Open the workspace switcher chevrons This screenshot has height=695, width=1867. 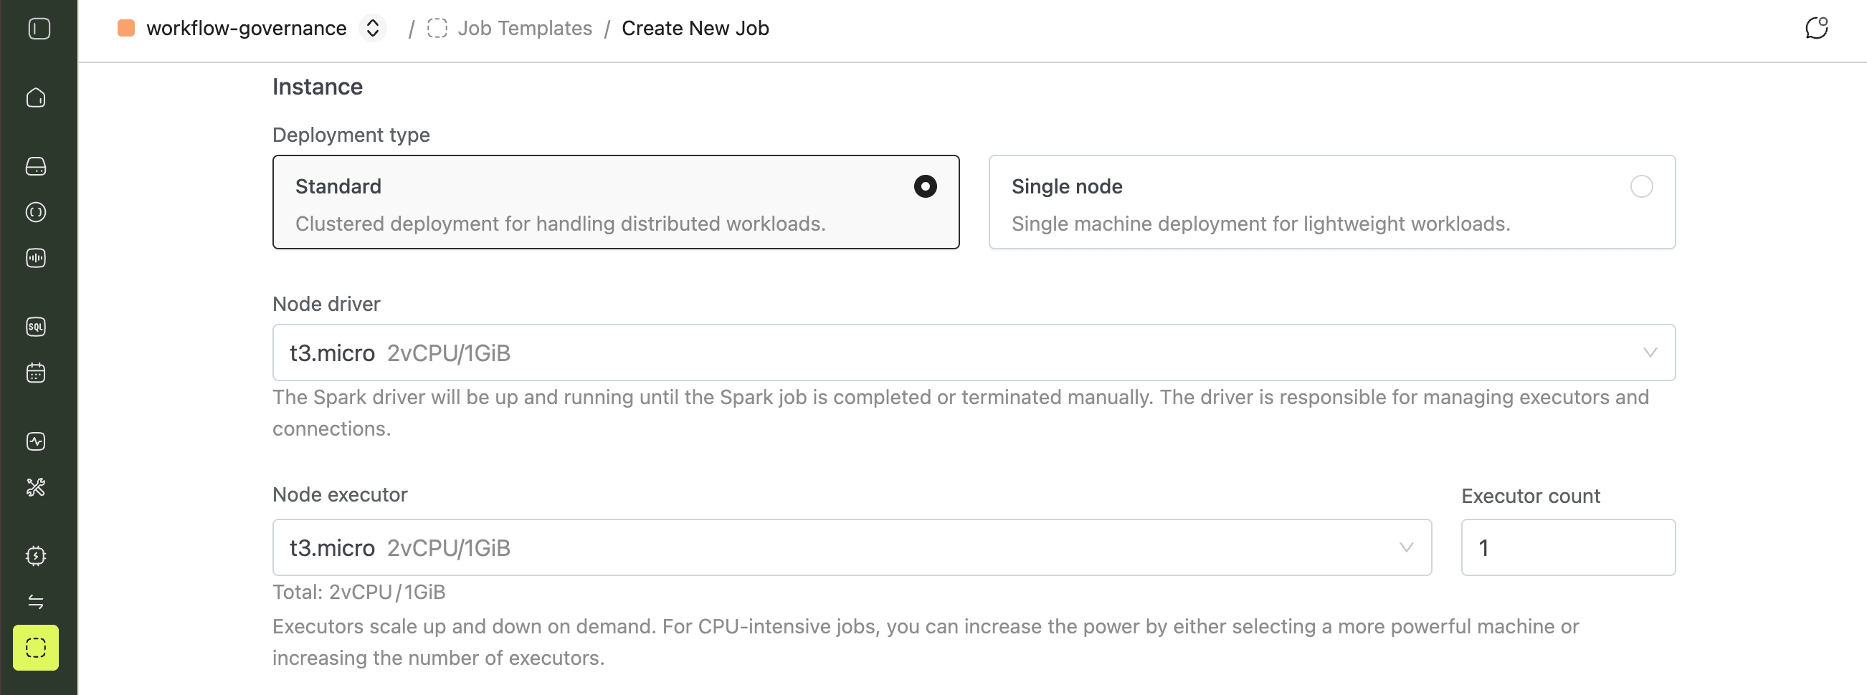[x=373, y=28]
